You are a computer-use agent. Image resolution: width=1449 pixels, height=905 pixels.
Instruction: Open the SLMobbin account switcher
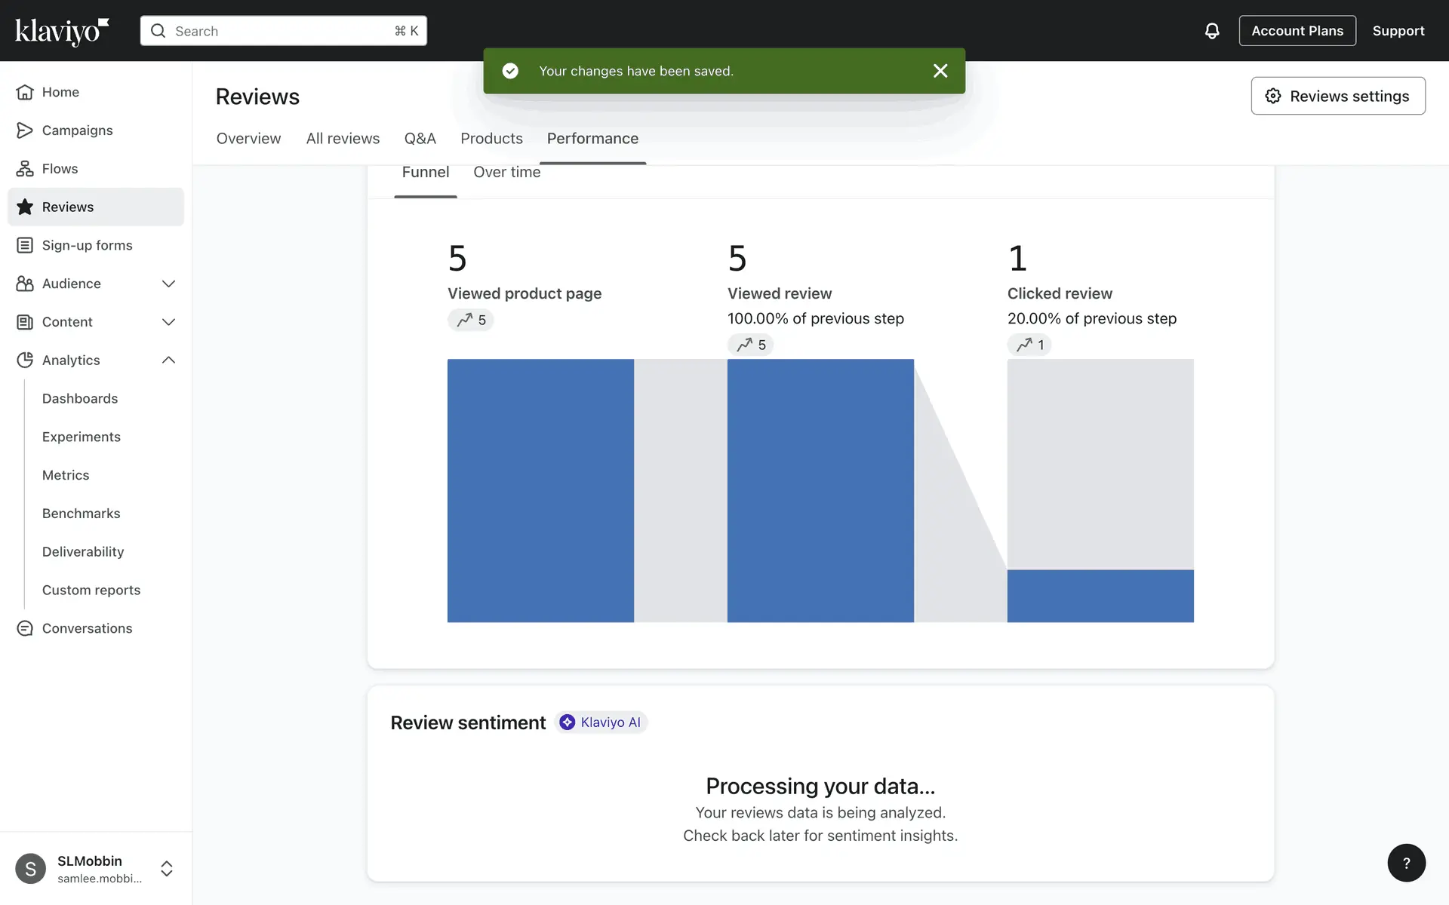(x=167, y=869)
